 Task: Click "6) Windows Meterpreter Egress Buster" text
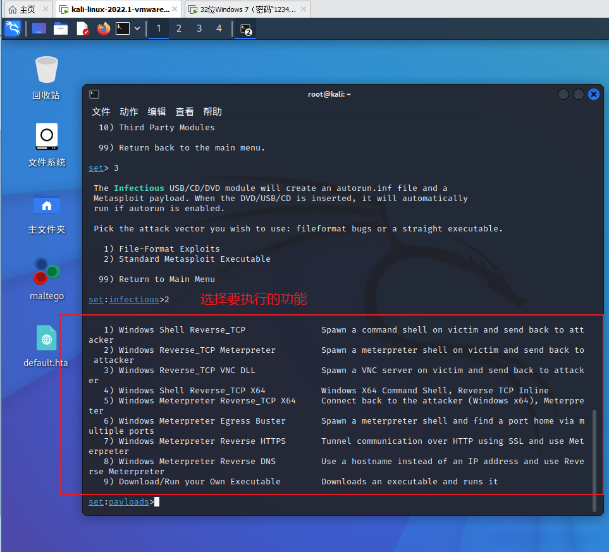click(x=195, y=420)
